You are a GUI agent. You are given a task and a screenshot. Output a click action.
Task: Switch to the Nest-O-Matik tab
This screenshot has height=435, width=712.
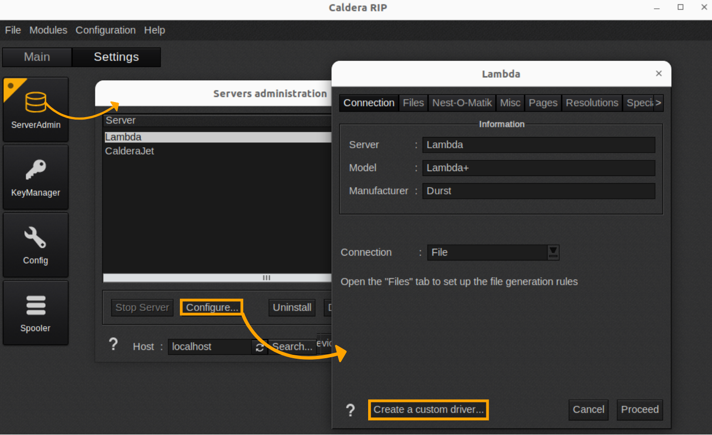(x=462, y=103)
